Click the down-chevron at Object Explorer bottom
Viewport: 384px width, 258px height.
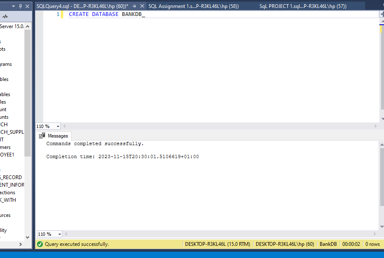(27, 237)
